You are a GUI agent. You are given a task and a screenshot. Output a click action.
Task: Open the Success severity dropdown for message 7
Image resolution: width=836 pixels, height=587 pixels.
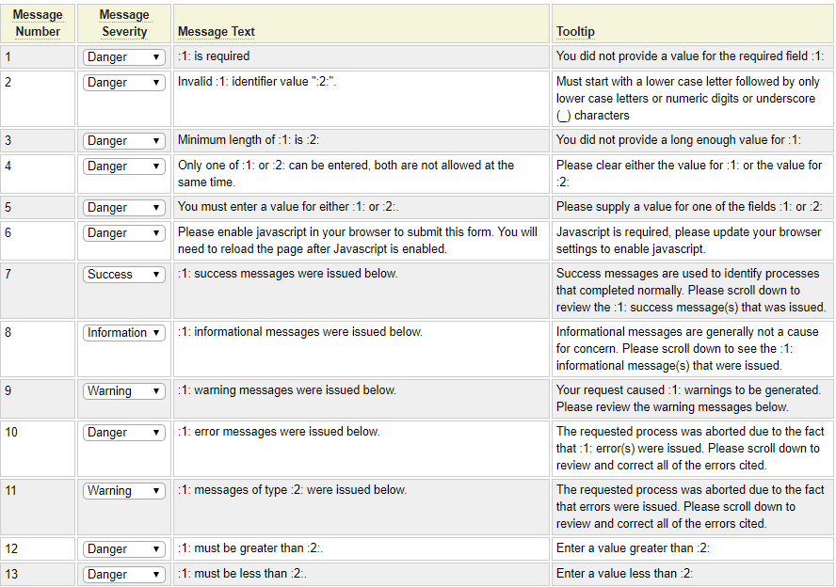(x=124, y=275)
